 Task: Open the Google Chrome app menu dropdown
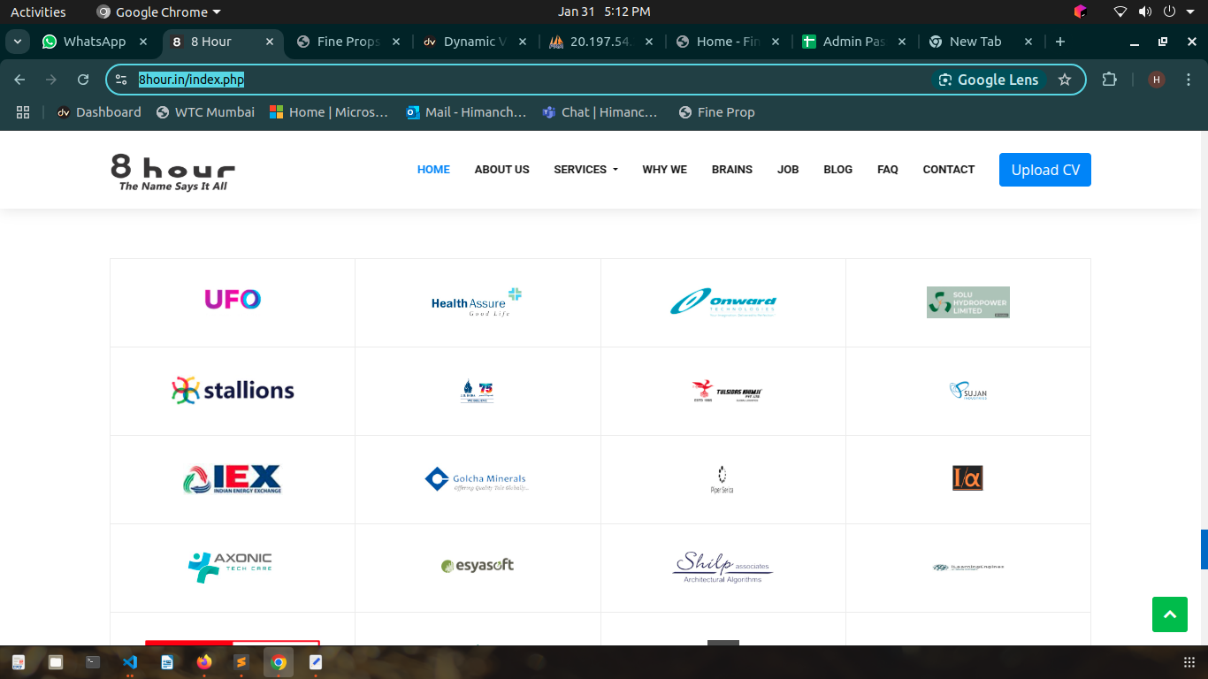[159, 11]
